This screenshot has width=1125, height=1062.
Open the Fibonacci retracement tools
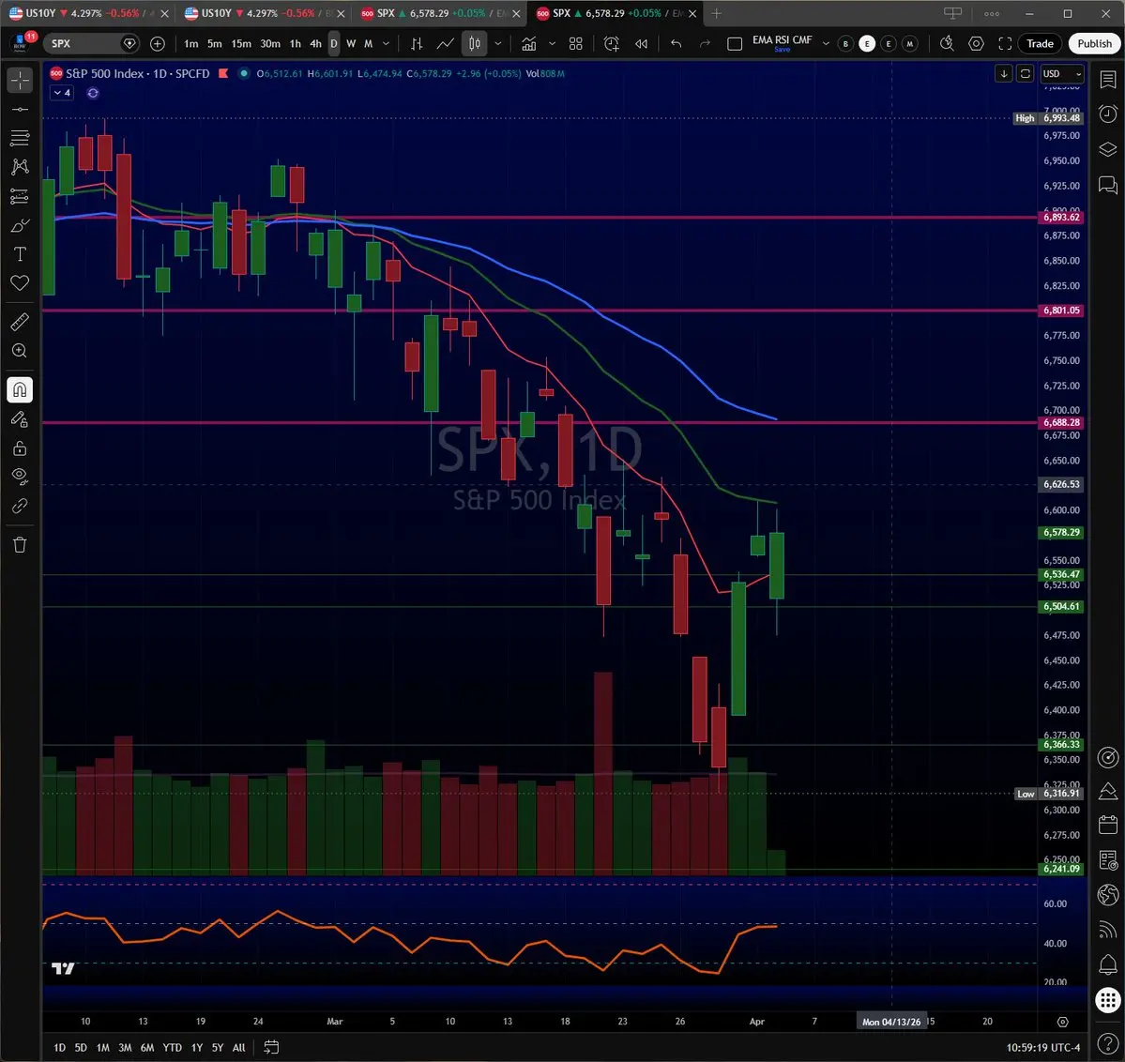(x=20, y=138)
